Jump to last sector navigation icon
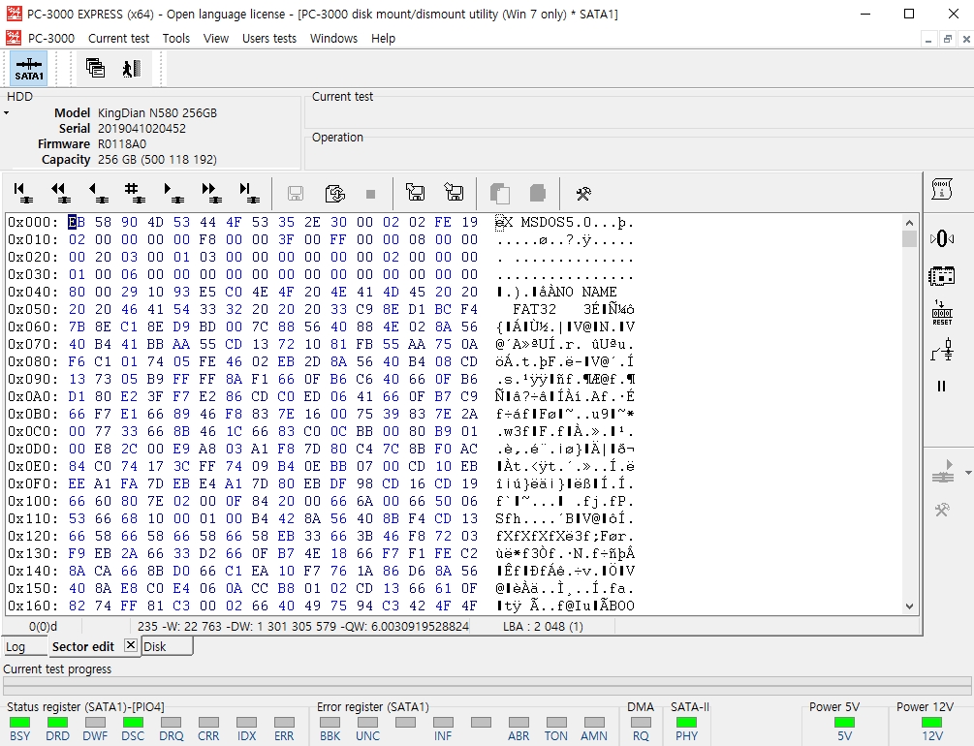This screenshot has height=746, width=974. (248, 193)
